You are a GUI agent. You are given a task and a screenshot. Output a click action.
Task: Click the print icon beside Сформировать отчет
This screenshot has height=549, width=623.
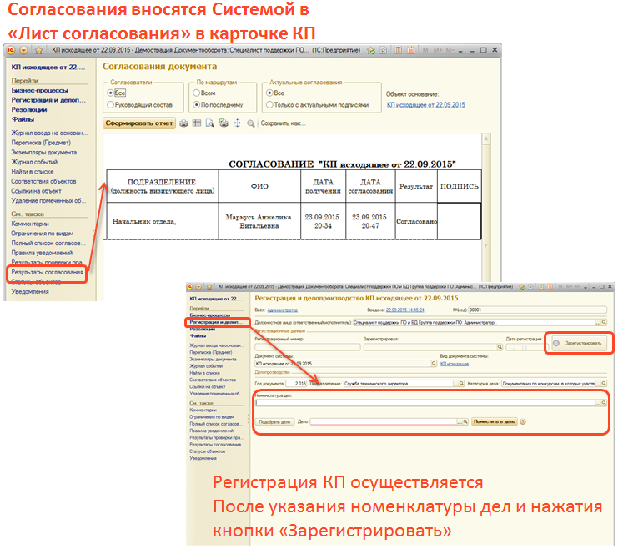point(183,123)
